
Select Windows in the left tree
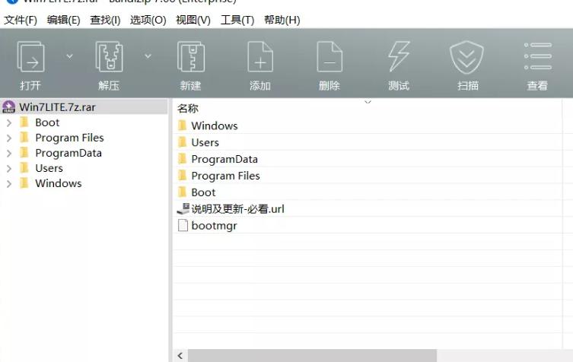(59, 183)
